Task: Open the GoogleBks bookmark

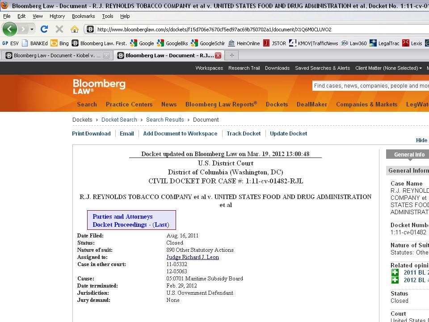Action: [x=172, y=43]
